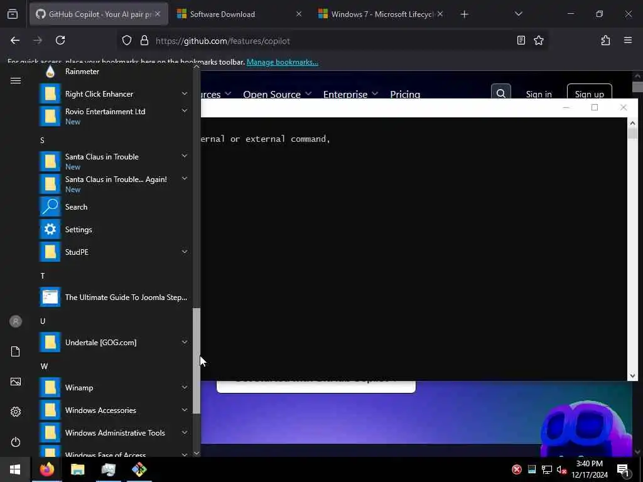
Task: Click the command prompt window's scroll down arrow
Action: pyautogui.click(x=632, y=376)
